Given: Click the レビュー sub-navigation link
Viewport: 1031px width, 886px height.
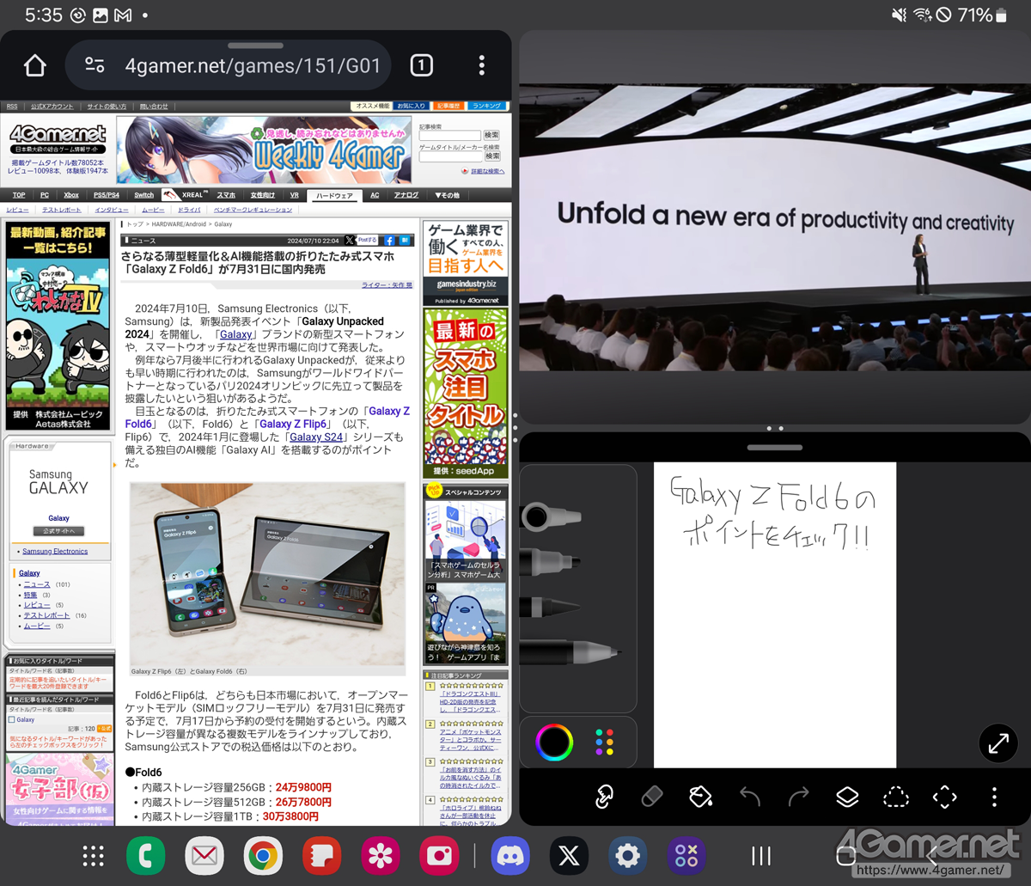Looking at the screenshot, I should 17,210.
